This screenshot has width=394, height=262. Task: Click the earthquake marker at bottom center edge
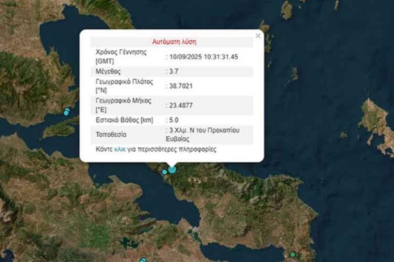pos(142,259)
